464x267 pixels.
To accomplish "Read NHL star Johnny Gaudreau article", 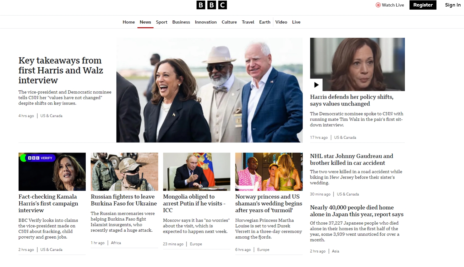I will [352, 160].
